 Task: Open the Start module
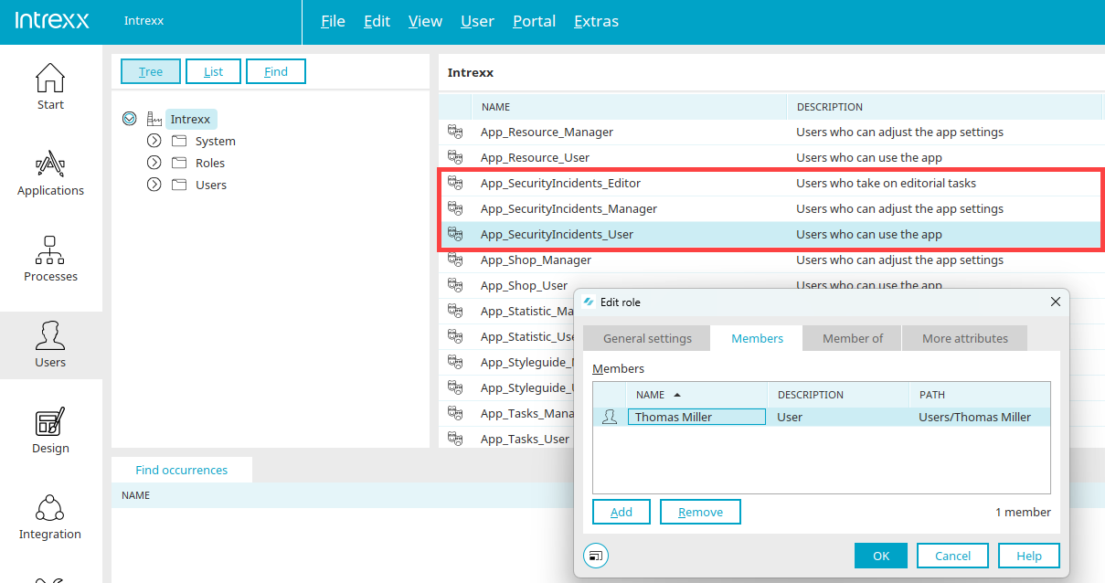pyautogui.click(x=50, y=88)
